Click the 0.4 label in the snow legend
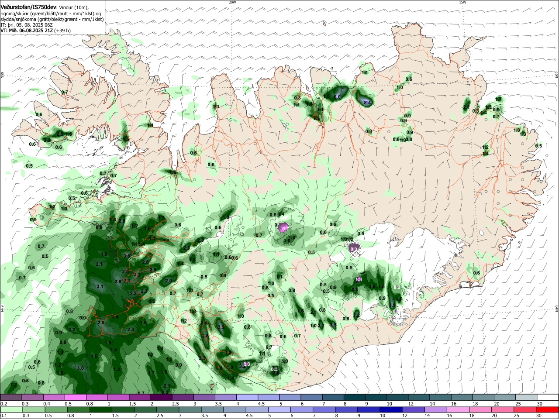This screenshot has height=419, width=559. (47, 404)
